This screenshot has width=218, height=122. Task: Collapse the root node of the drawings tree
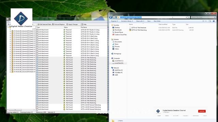8,27
